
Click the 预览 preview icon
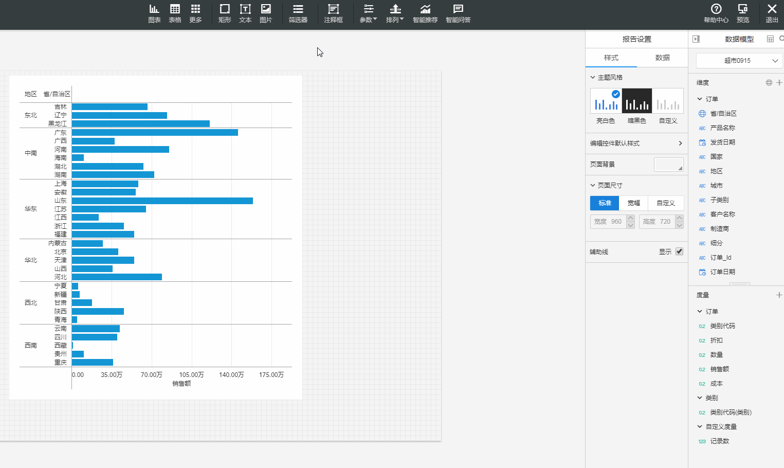pyautogui.click(x=743, y=13)
